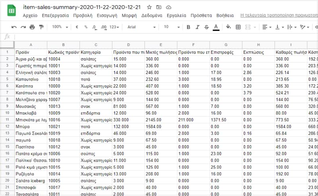318x196 pixels.
Task: Select cell with value 211.000
Action: [193, 120]
